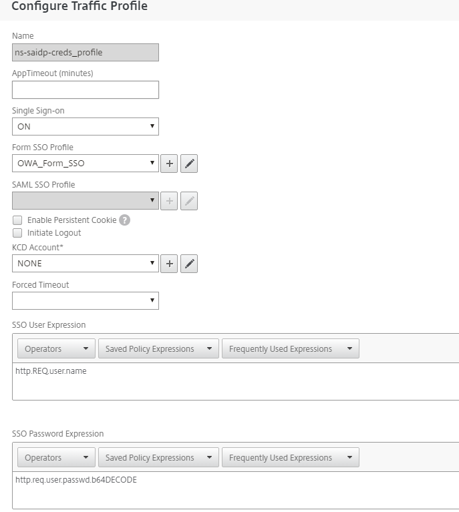Expand the KCD Account dropdown

[86, 264]
